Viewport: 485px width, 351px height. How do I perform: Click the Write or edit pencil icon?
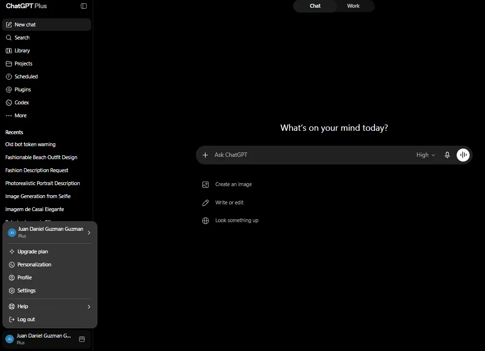pyautogui.click(x=206, y=202)
